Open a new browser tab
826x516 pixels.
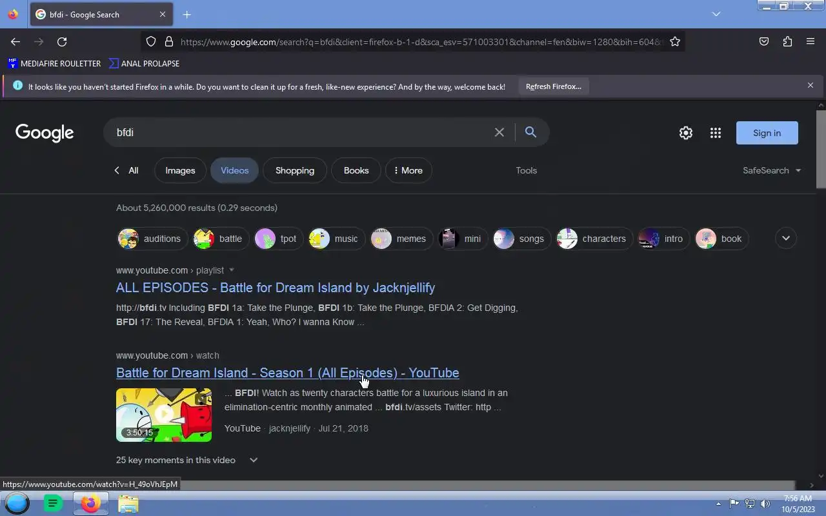point(186,14)
